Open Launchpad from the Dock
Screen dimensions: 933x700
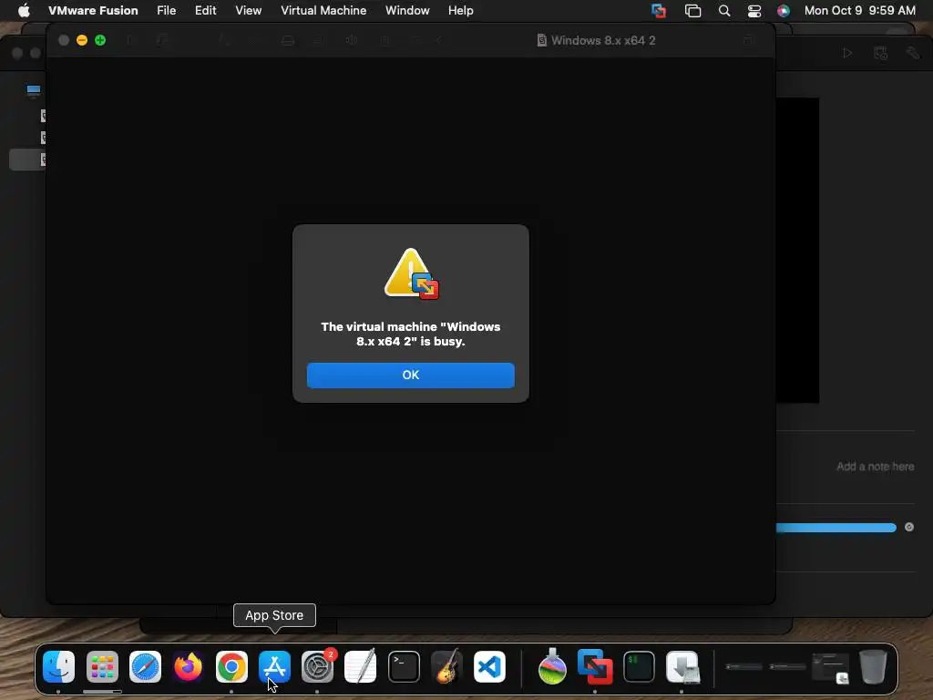point(102,666)
